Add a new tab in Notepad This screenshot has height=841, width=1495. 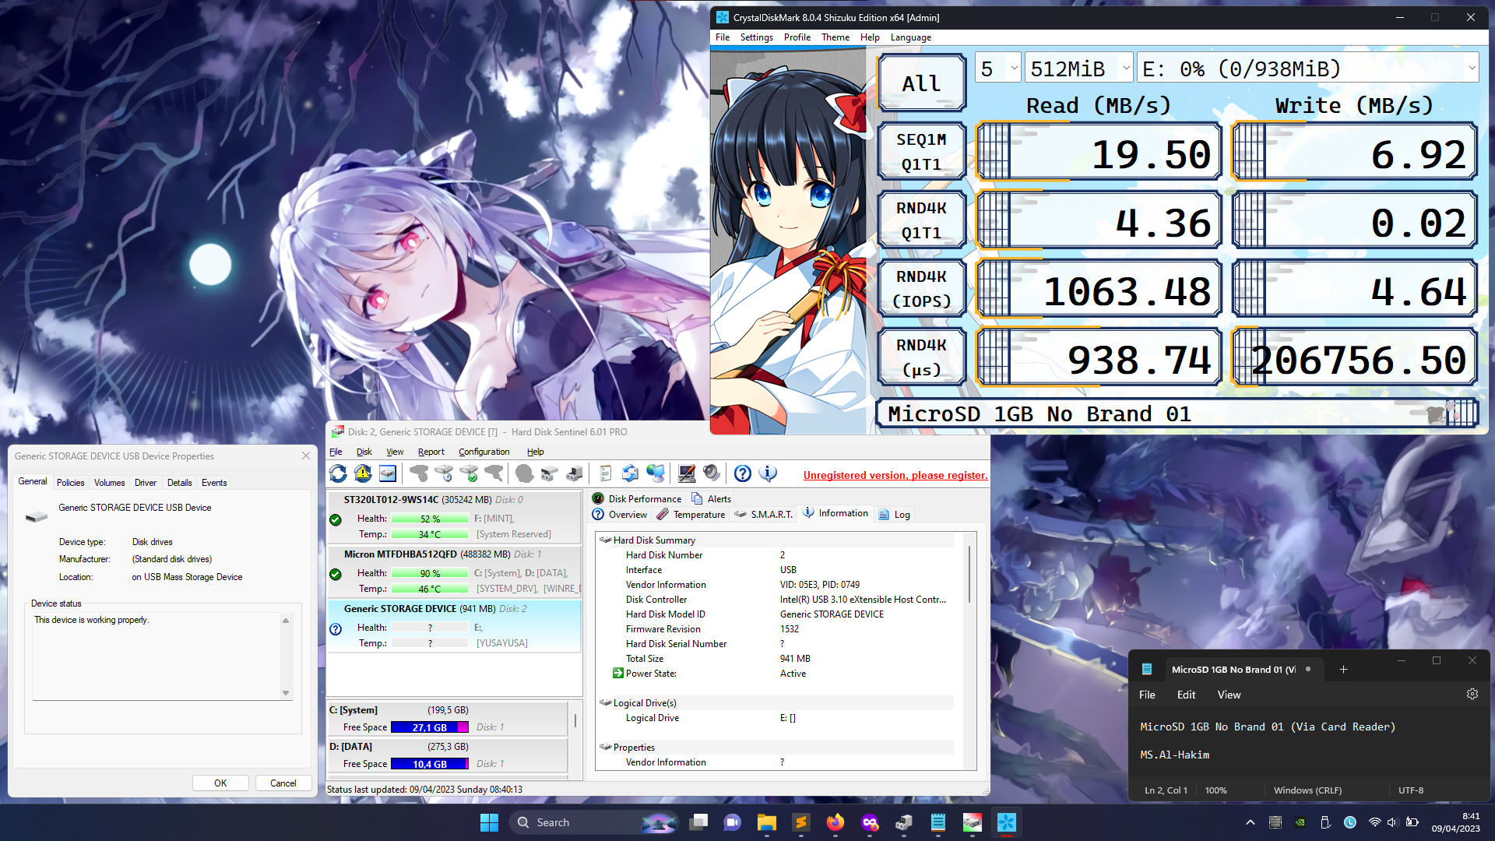[1343, 669]
